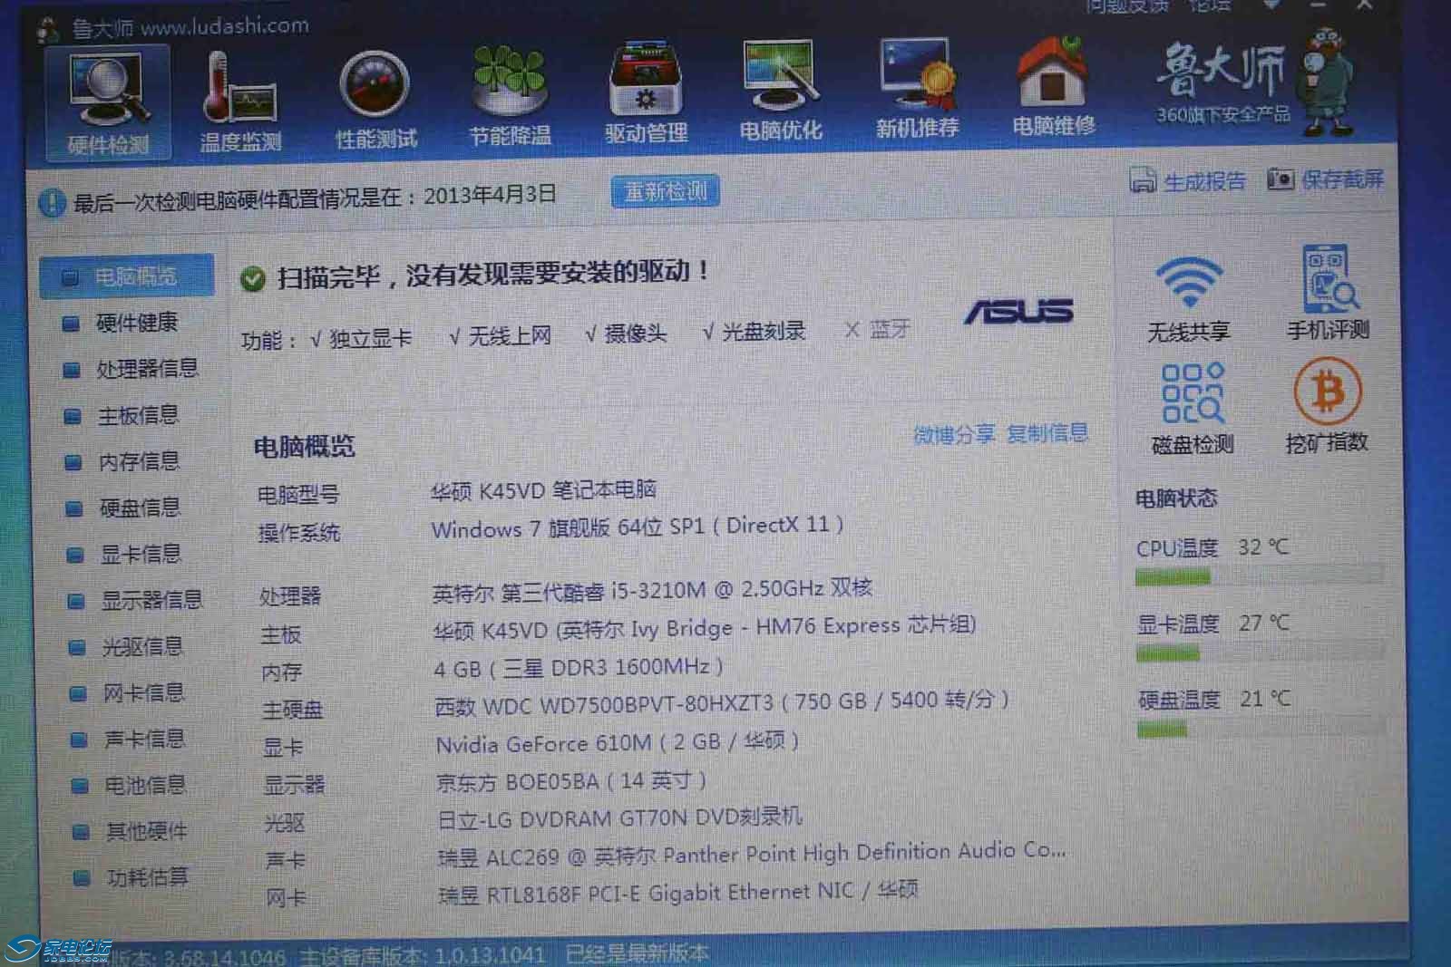Click the green scan-complete checkmark icon
Image resolution: width=1451 pixels, height=967 pixels.
(252, 278)
